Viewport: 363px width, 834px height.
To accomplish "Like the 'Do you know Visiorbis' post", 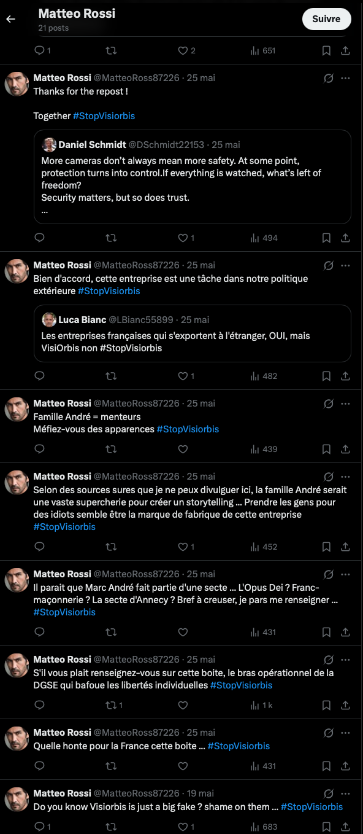I will coord(186,827).
